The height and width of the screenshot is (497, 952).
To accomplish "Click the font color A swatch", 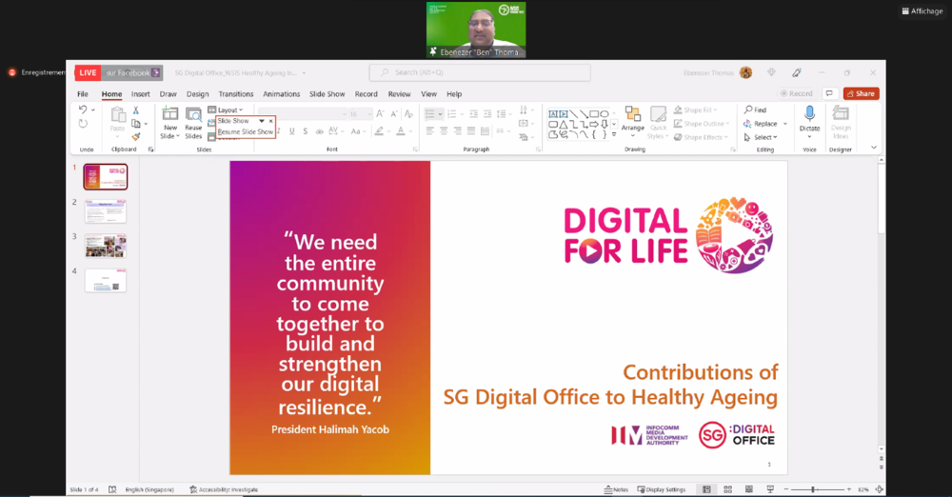I will point(401,131).
